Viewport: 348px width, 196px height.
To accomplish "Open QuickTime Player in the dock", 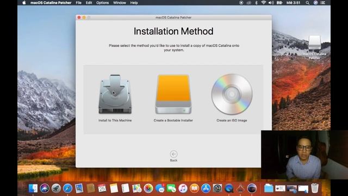I will pyautogui.click(x=229, y=188).
